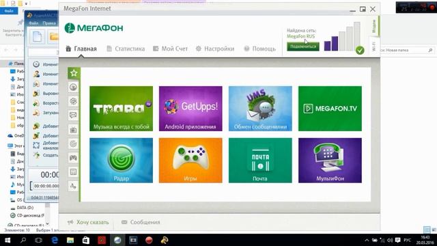This screenshot has height=246, width=437.
Task: Click the signal strength bars indicator
Action: coord(342,36)
